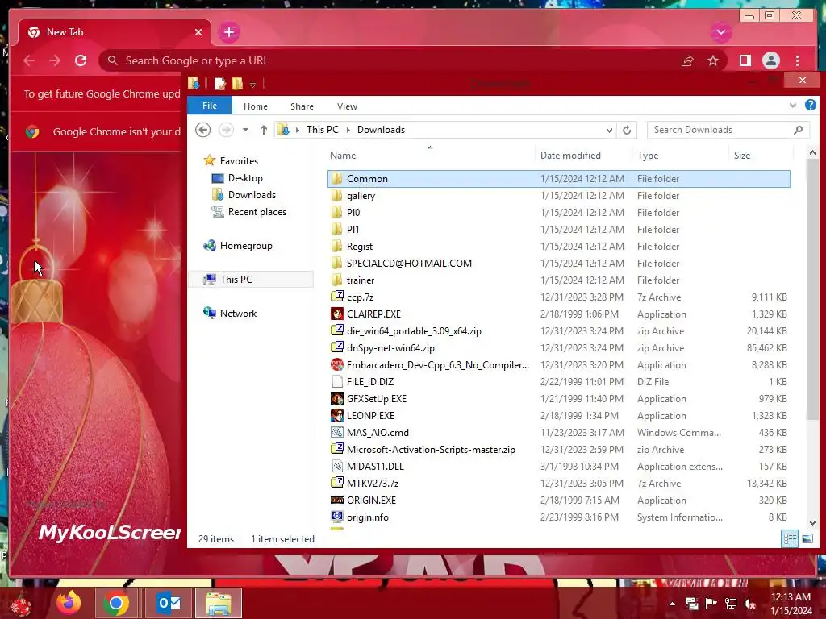Select the ccp.7z archive icon
The image size is (826, 619).
click(337, 297)
